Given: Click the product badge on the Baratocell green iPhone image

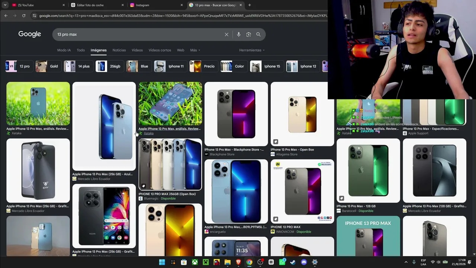Looking at the screenshot, I should pos(342,198).
